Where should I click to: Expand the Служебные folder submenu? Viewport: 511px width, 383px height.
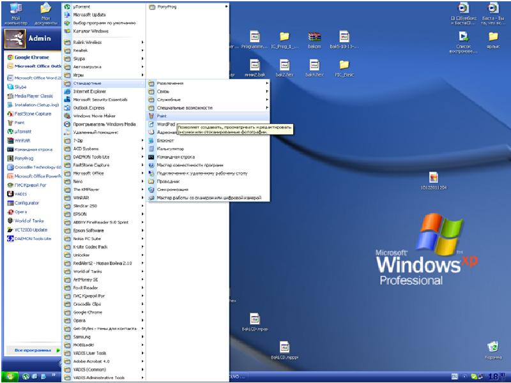pos(169,100)
